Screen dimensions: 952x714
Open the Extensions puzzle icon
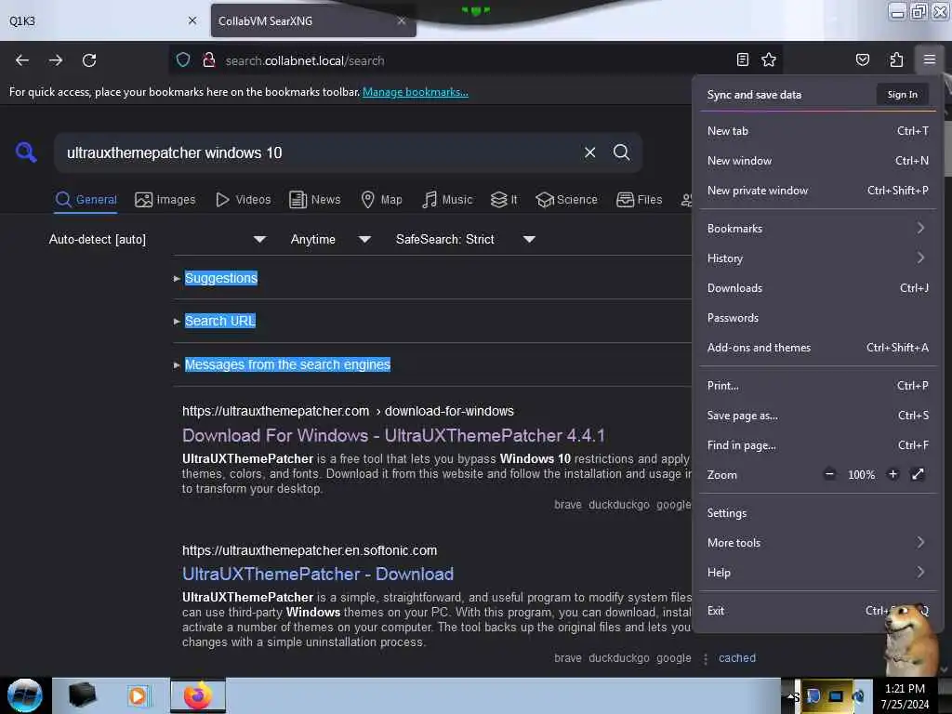[896, 59]
